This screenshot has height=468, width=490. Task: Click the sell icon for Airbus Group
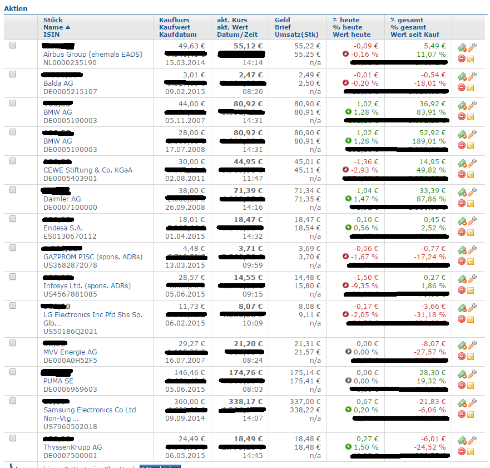pyautogui.click(x=462, y=48)
